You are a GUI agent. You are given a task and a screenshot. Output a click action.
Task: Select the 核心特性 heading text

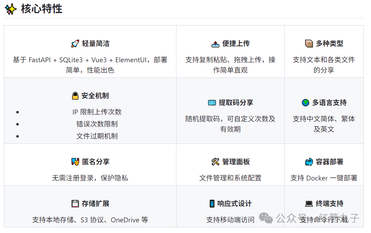coord(41,9)
